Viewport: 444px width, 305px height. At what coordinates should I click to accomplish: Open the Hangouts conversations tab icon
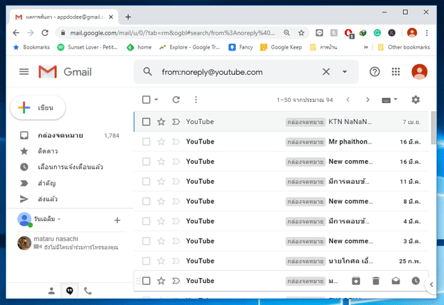pyautogui.click(x=69, y=290)
